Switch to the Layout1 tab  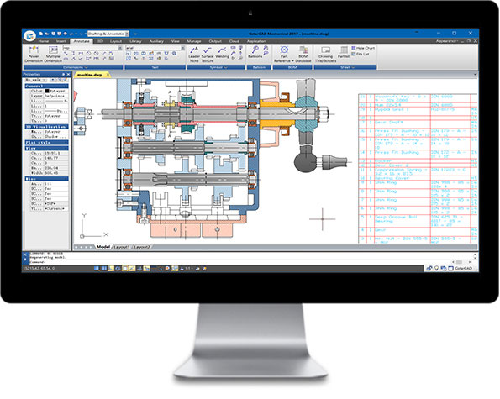[x=122, y=247]
